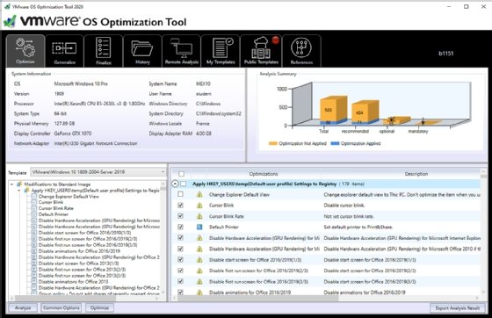This screenshot has height=318, width=492.
Task: Open the Remote Analysis tab
Action: point(181,51)
